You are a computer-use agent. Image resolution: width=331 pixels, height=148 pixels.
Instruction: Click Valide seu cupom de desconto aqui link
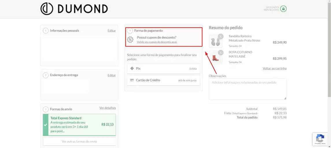(157, 42)
